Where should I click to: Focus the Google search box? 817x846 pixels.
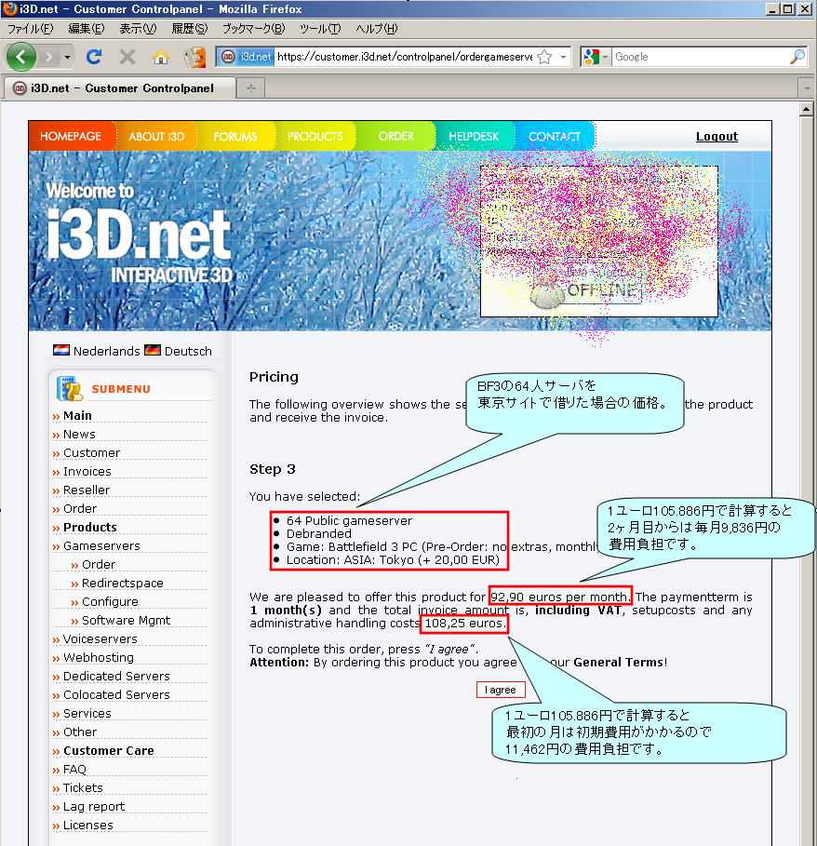700,57
